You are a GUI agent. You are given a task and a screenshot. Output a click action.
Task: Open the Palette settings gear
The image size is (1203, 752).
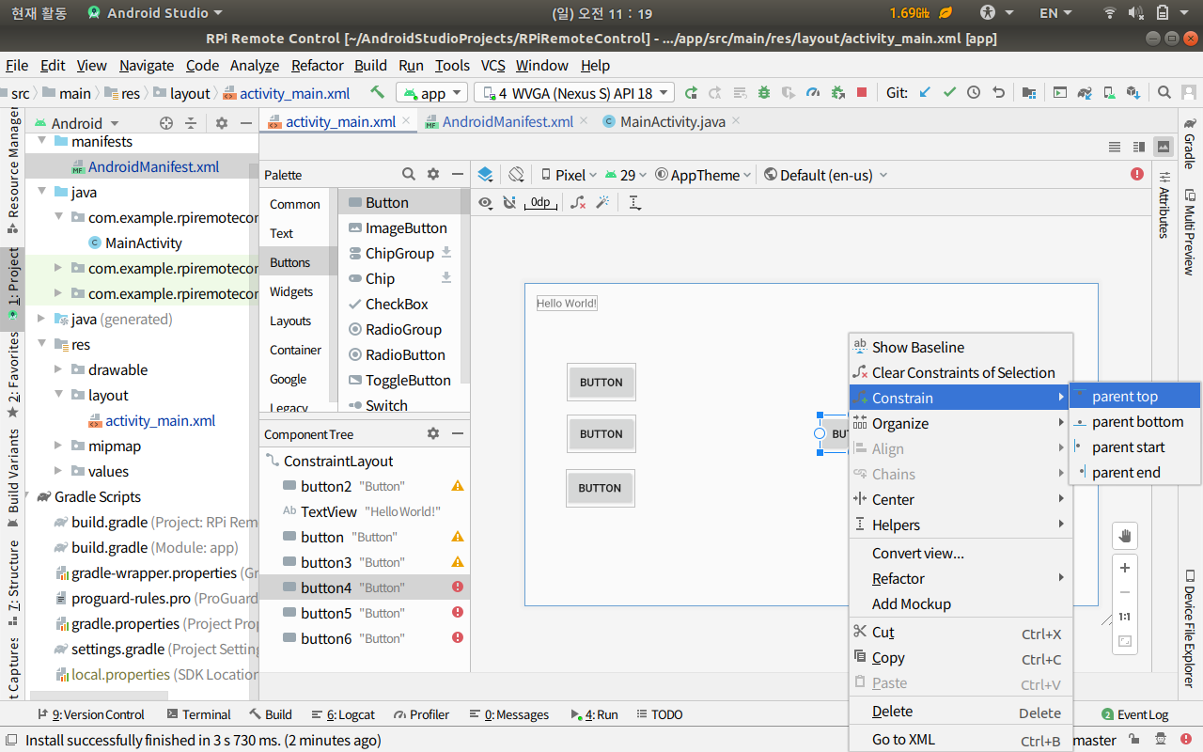click(433, 174)
